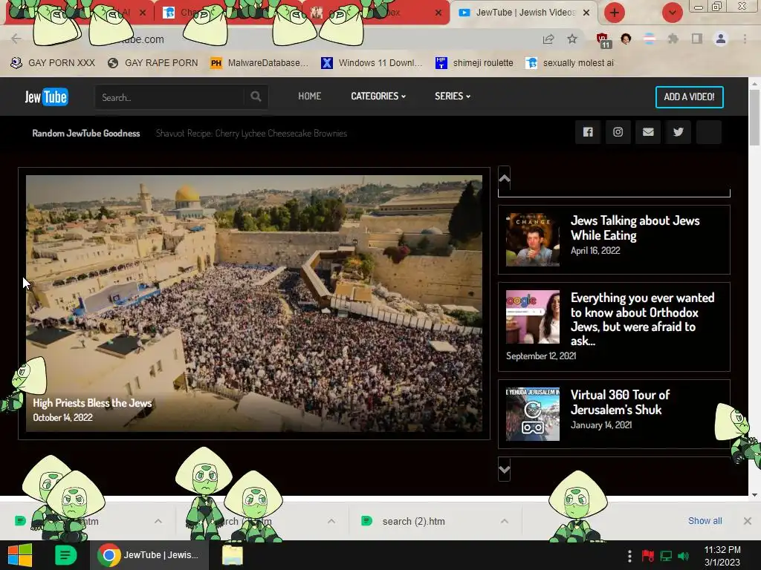Click the Random JewTube Goodness label
Image resolution: width=761 pixels, height=570 pixels.
click(86, 134)
